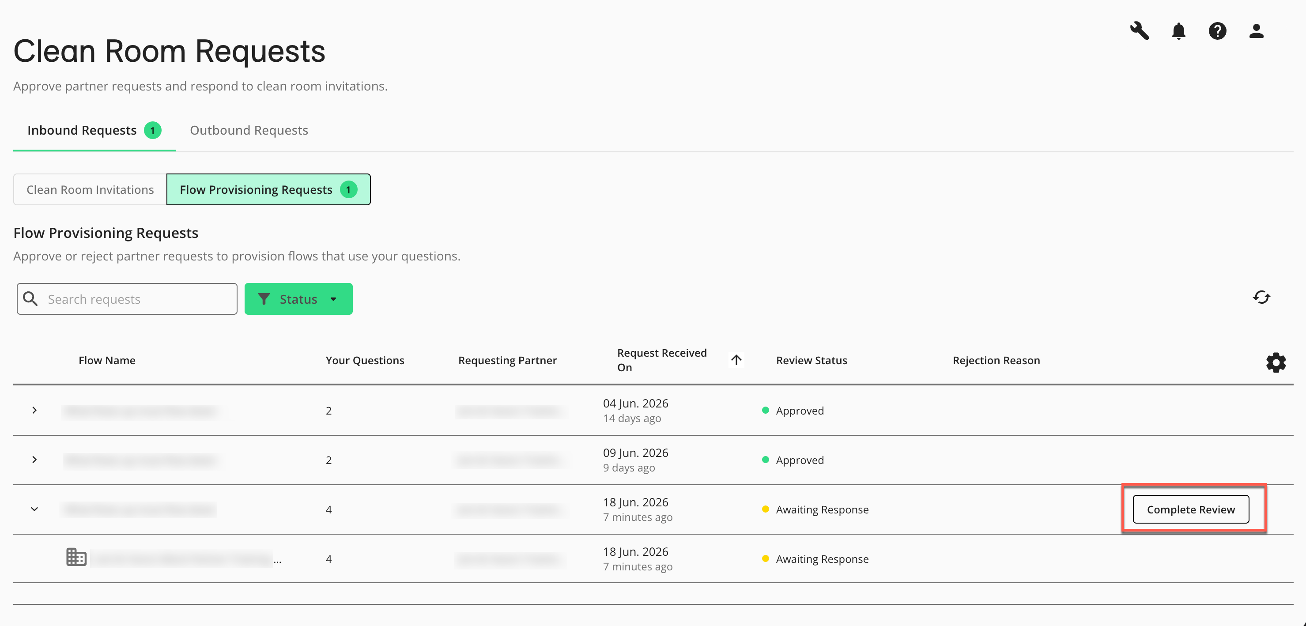
Task: Switch to Outbound Requests tab
Action: point(249,130)
